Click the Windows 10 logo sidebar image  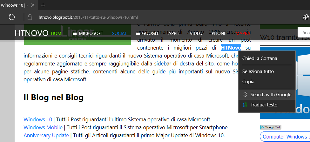pyautogui.click(x=285, y=83)
